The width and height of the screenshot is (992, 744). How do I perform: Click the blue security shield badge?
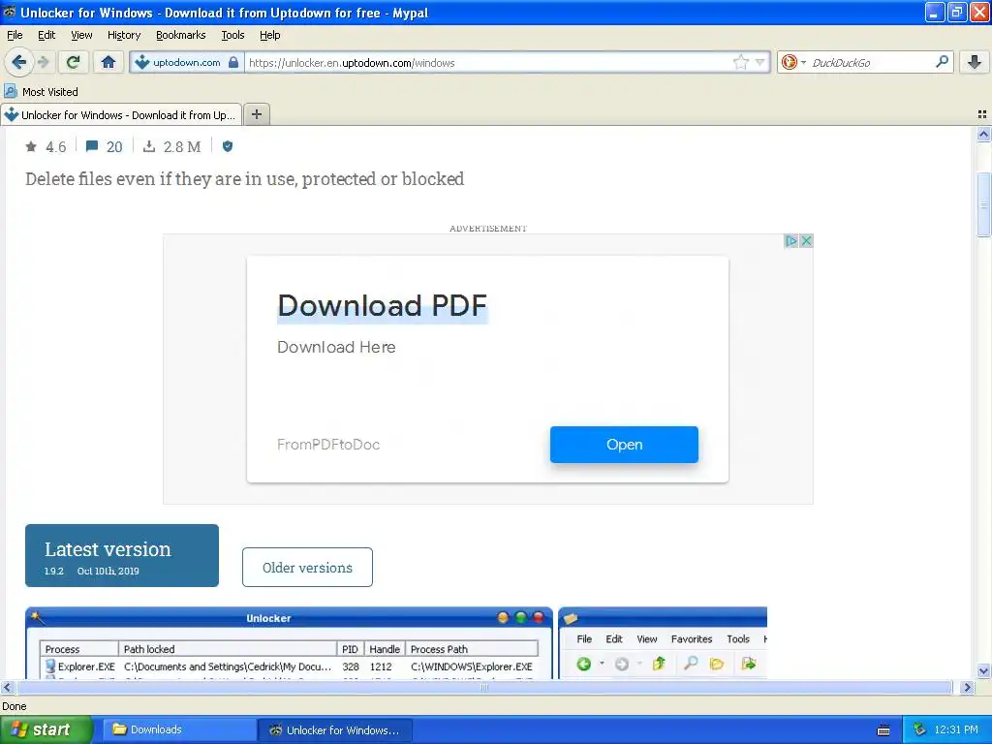[x=228, y=147]
